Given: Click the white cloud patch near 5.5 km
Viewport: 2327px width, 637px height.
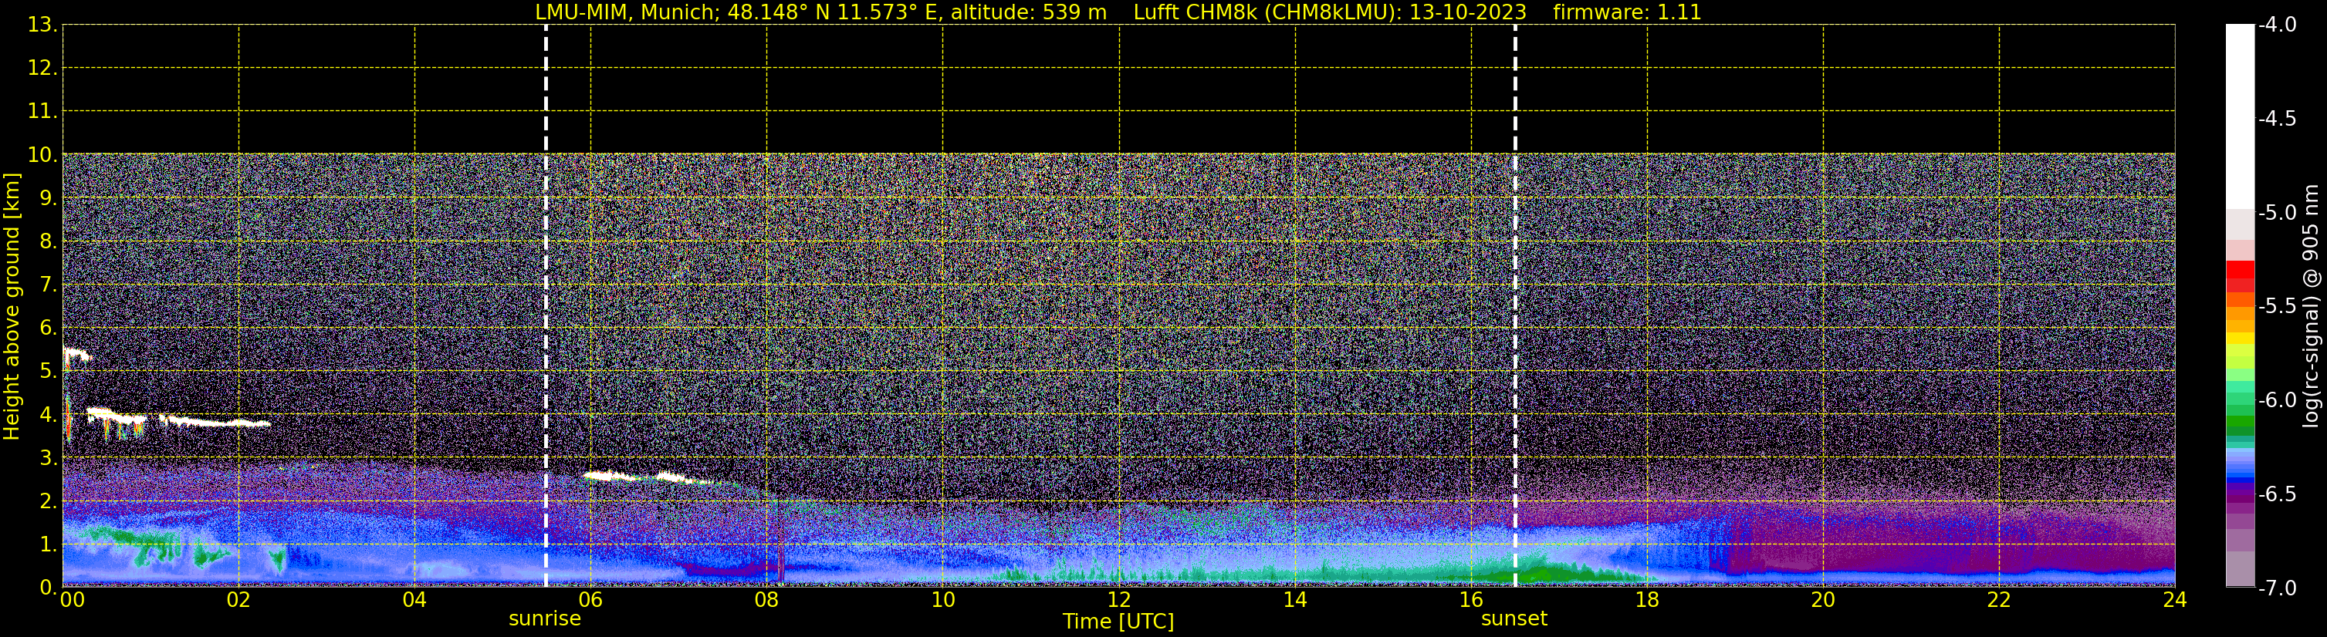Looking at the screenshot, I should click(x=76, y=355).
